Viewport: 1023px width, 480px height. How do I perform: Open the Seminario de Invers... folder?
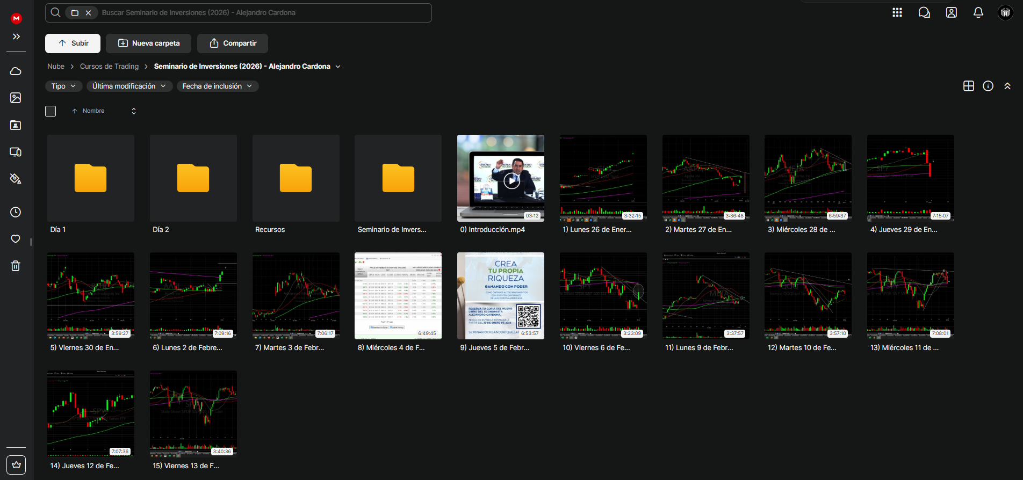coord(398,178)
